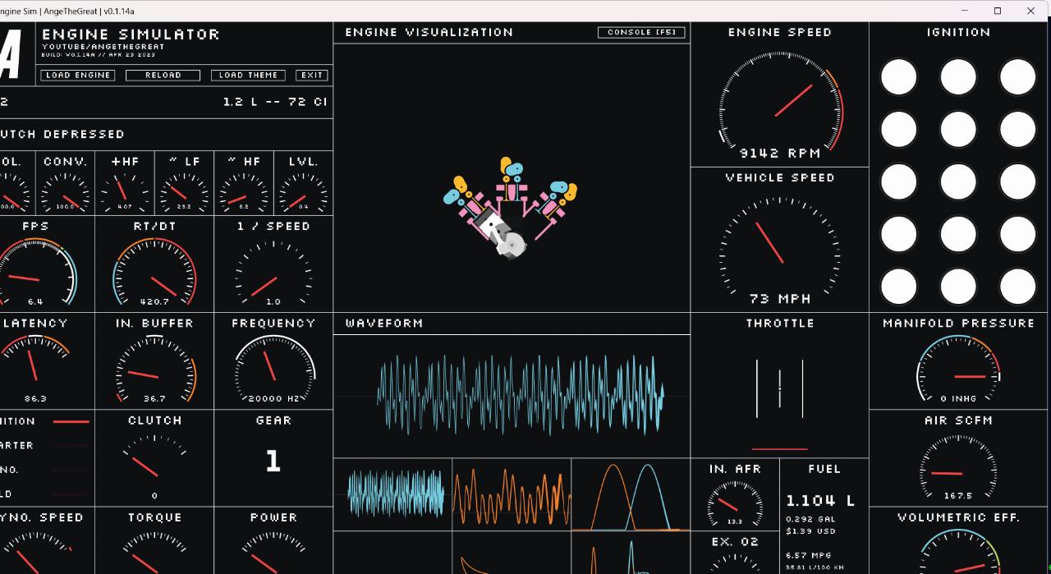
Task: Click the Engine Speed RPM gauge
Action: click(779, 101)
